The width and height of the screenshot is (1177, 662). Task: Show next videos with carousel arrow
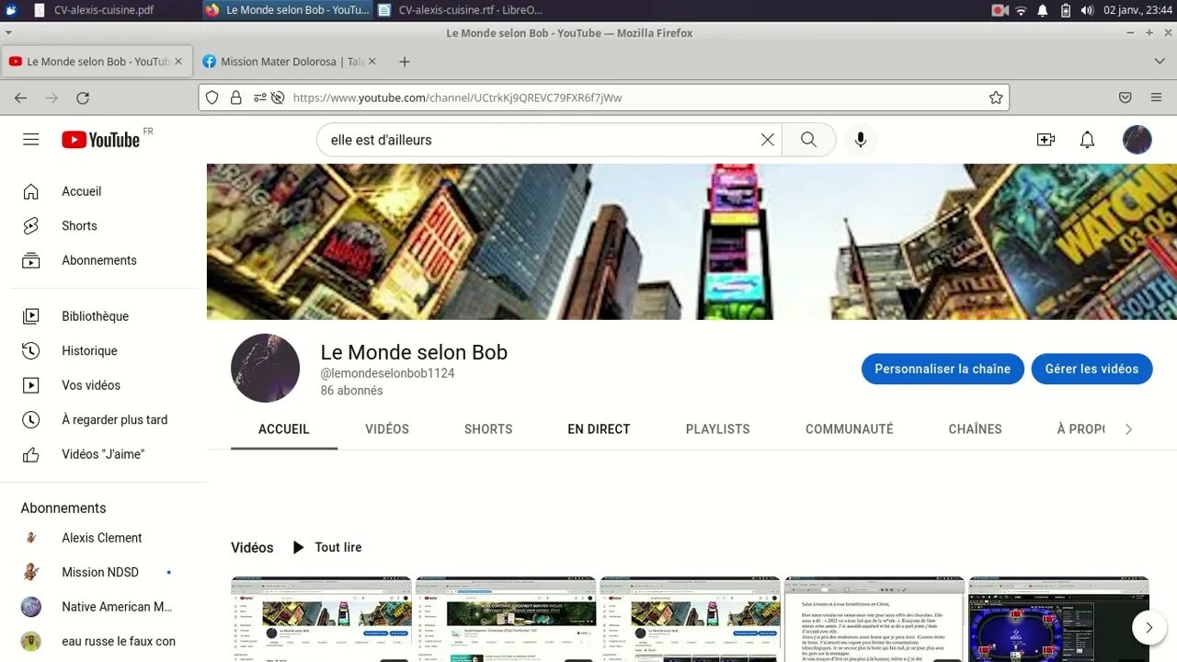click(1148, 628)
